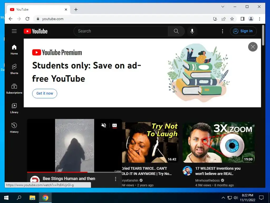Click the Bee Stings Human and then title
The image size is (270, 203).
point(69,178)
